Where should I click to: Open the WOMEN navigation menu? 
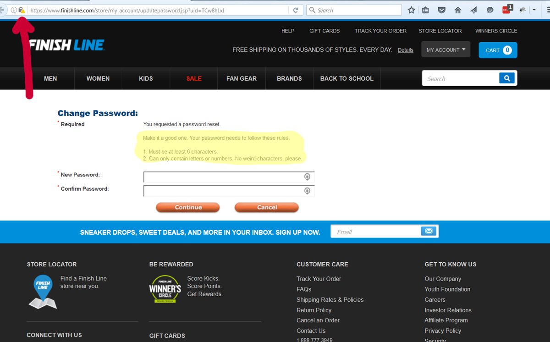pyautogui.click(x=98, y=78)
